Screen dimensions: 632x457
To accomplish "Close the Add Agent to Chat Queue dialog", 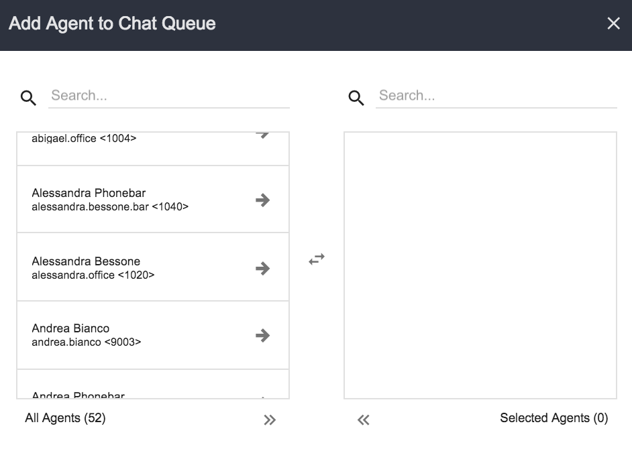I will point(613,23).
